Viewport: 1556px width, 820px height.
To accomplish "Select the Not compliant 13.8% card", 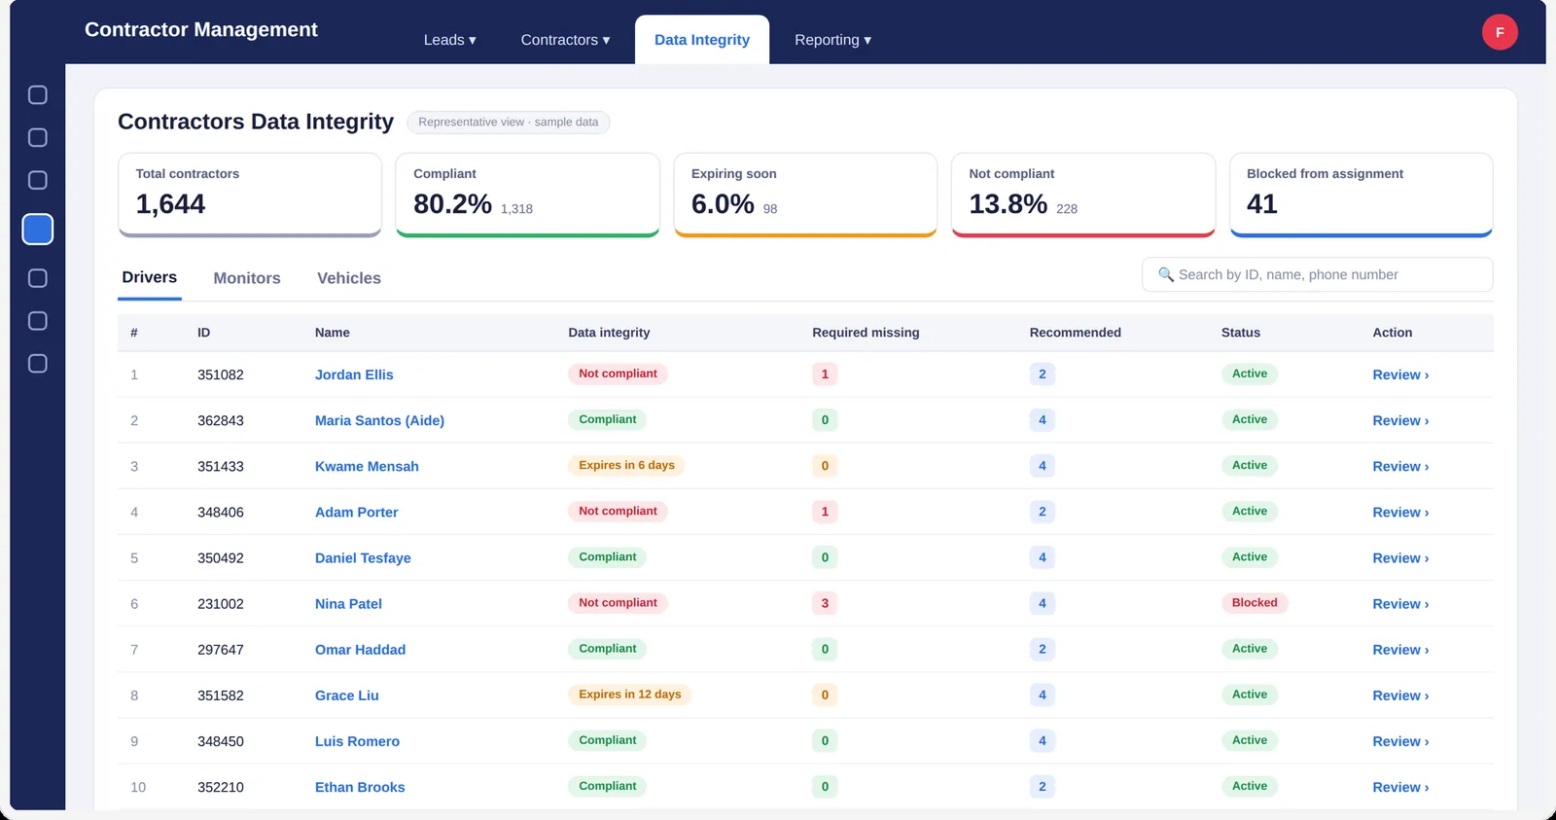I will tap(1083, 195).
